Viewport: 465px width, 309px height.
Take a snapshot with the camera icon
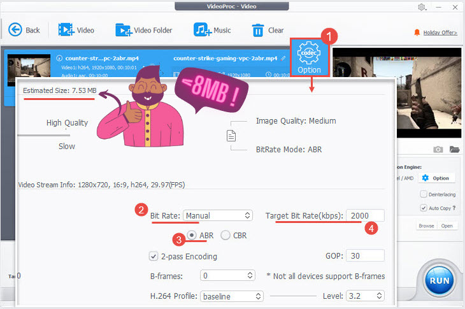[x=438, y=149]
